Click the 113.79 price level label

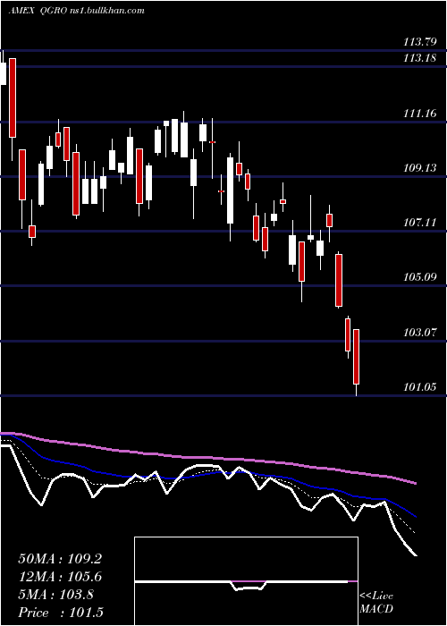pos(419,41)
